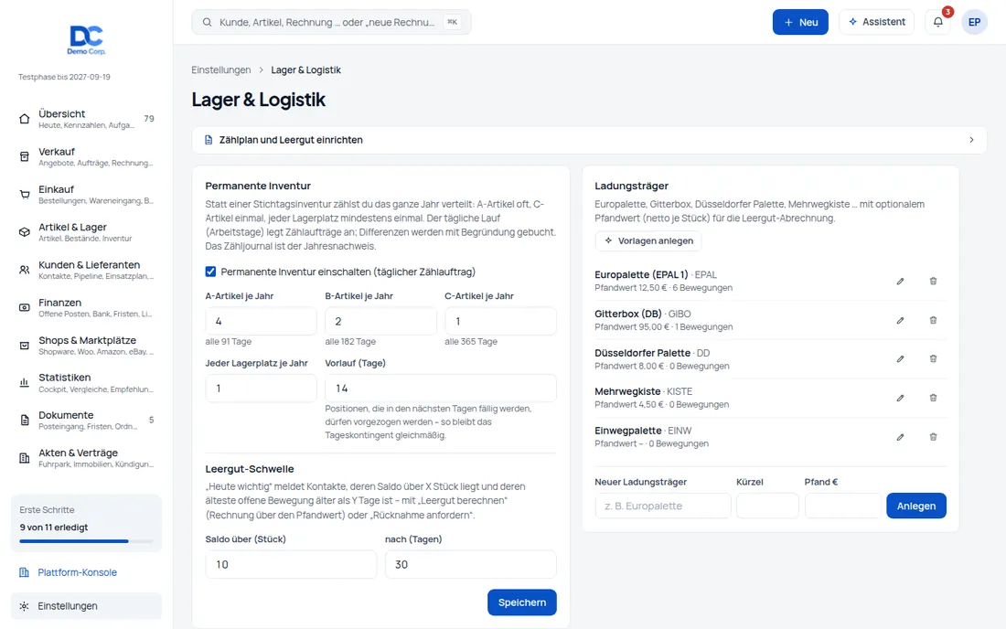1006x629 pixels.
Task: Edit the Düsseldorfer Palette entry
Action: pos(900,359)
